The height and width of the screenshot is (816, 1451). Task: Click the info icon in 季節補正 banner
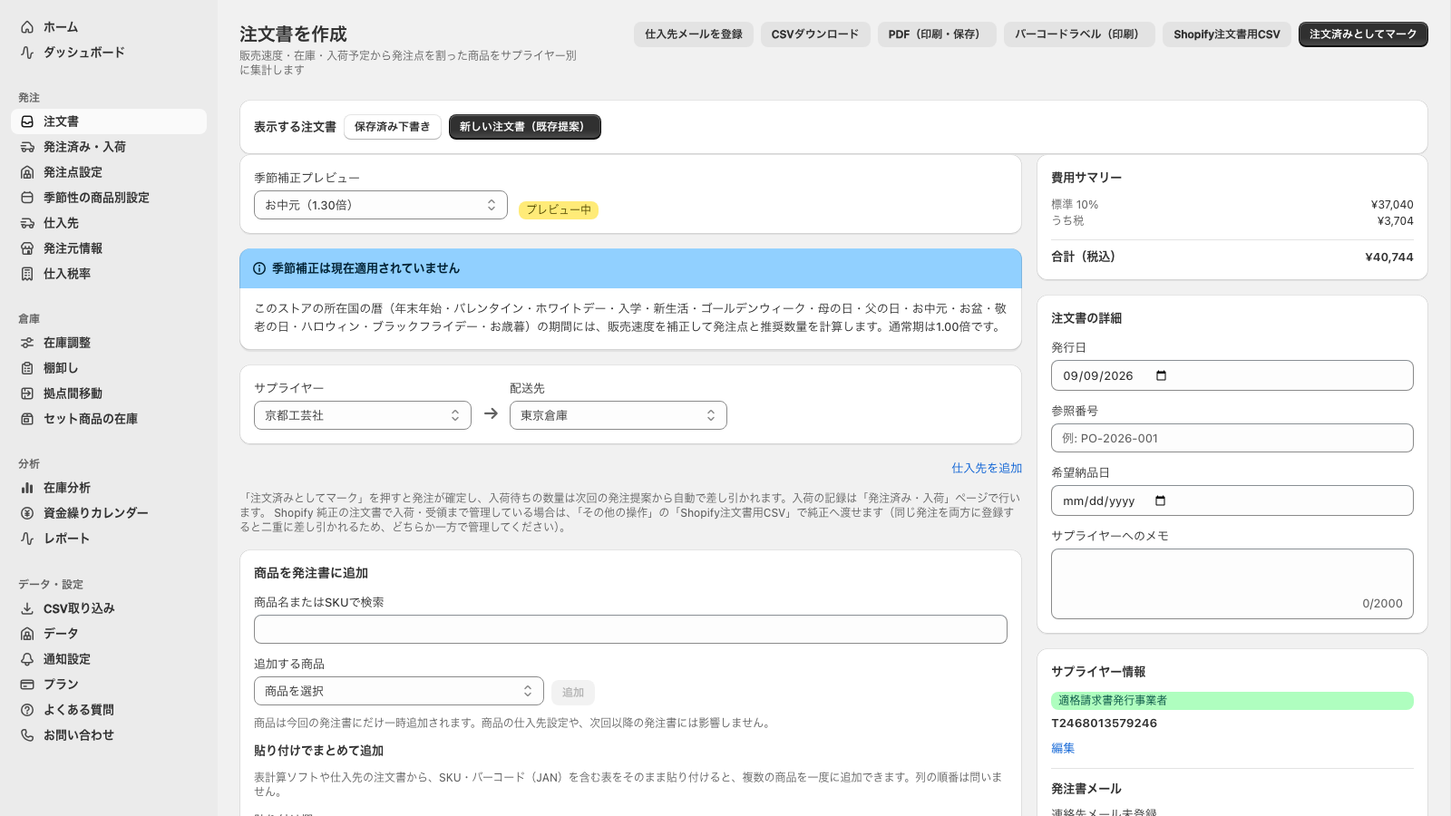click(259, 268)
